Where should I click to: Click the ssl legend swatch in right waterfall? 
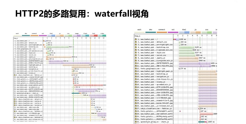click(x=173, y=32)
